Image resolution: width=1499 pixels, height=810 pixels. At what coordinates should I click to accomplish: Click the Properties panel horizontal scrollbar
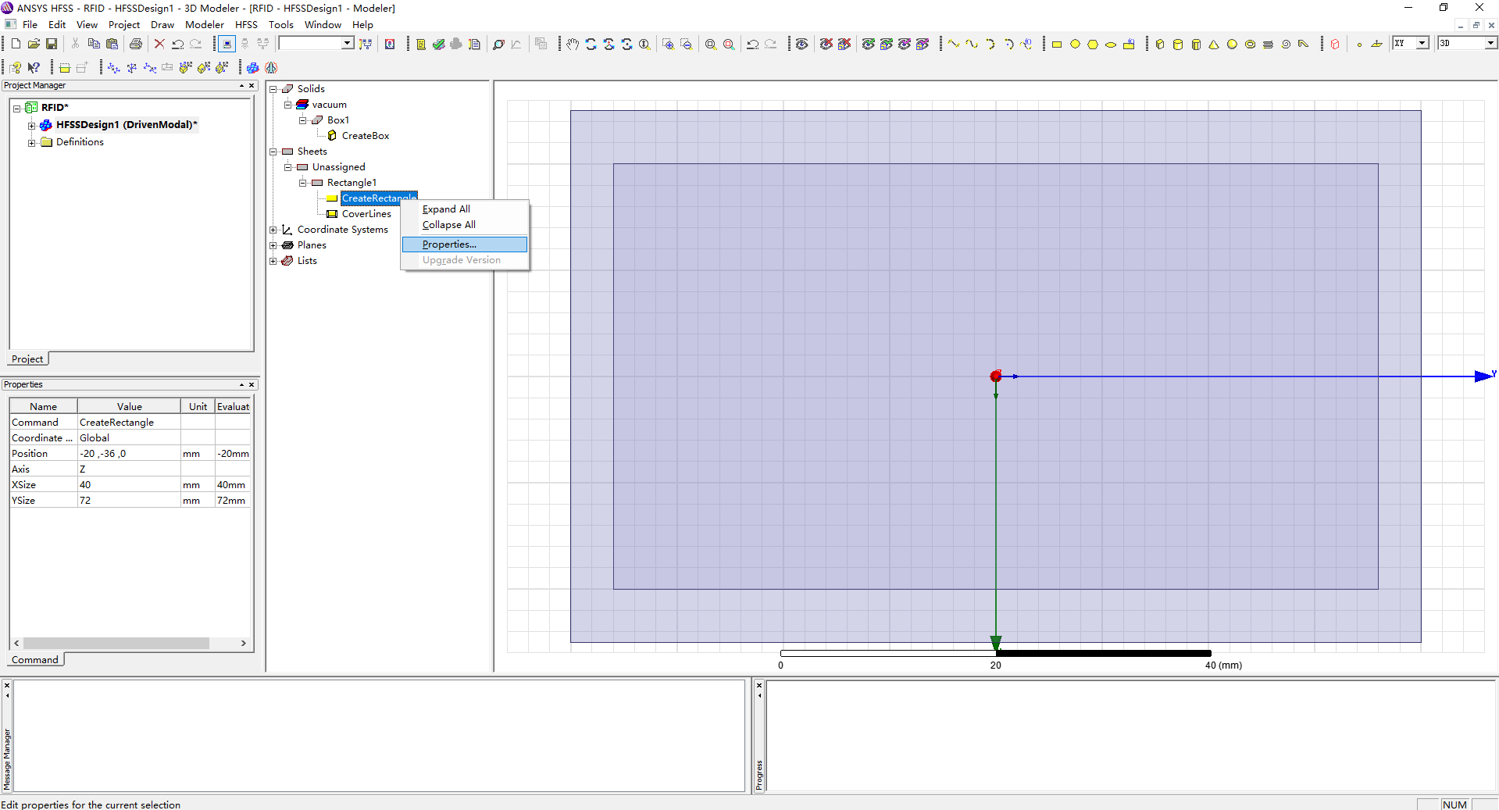(x=116, y=644)
